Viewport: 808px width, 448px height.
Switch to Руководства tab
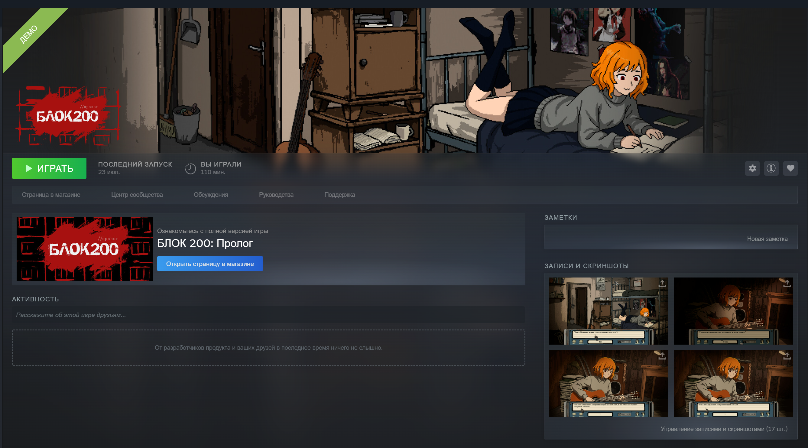276,195
